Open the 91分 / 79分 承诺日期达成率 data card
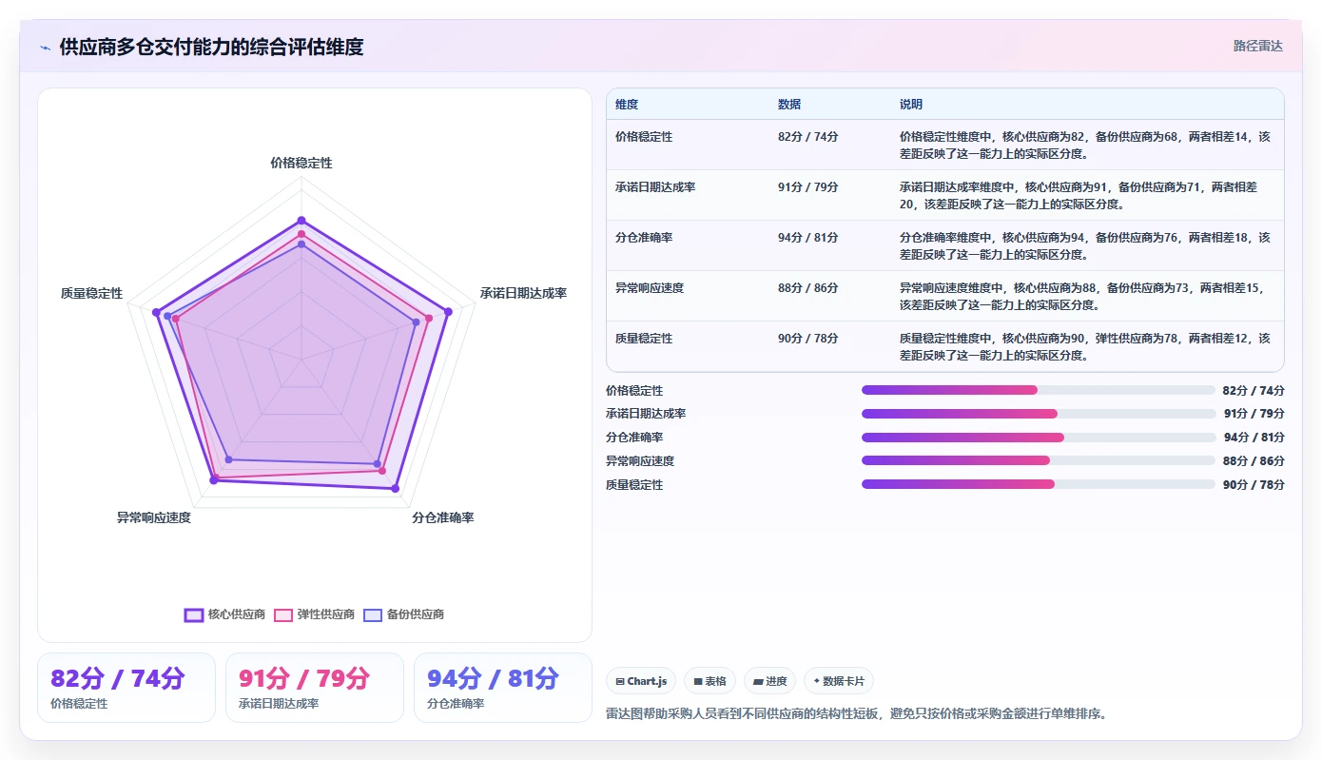This screenshot has height=760, width=1322. pyautogui.click(x=315, y=688)
